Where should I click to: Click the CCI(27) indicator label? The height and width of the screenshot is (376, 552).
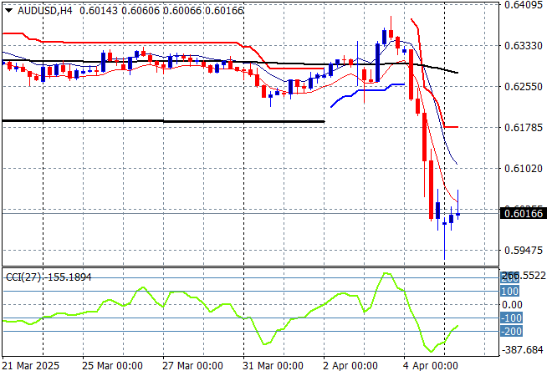click(23, 277)
